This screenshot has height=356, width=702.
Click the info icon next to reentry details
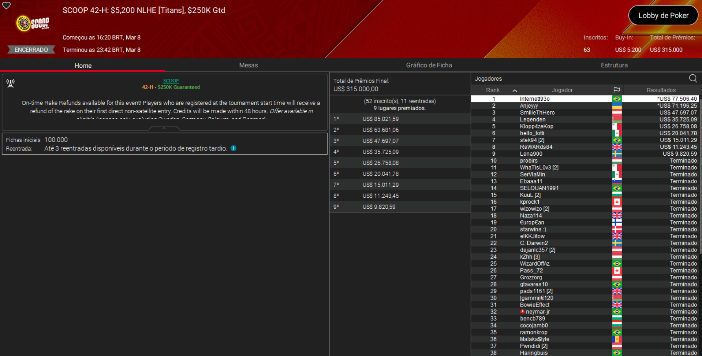[x=234, y=148]
